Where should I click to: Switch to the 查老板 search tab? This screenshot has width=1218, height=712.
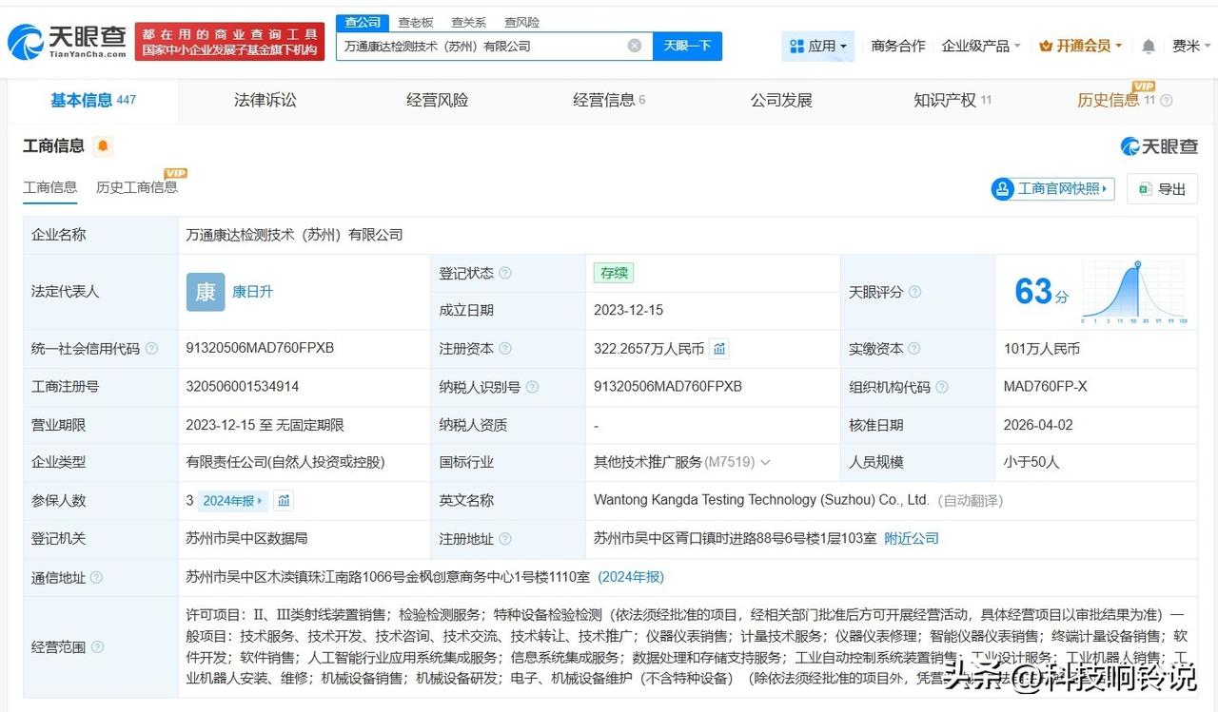coord(415,22)
